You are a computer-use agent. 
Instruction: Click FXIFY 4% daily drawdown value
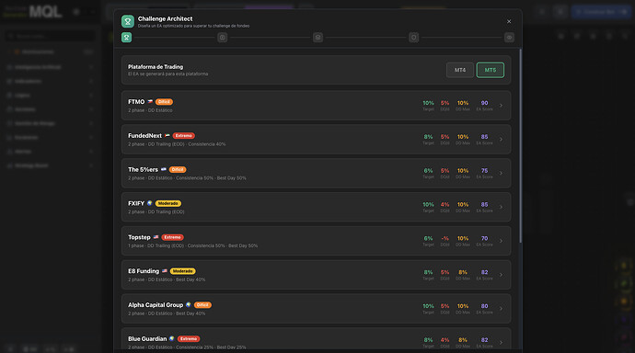pyautogui.click(x=444, y=205)
